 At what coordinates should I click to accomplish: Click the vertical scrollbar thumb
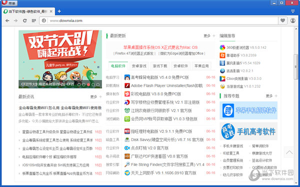[x=296, y=67]
